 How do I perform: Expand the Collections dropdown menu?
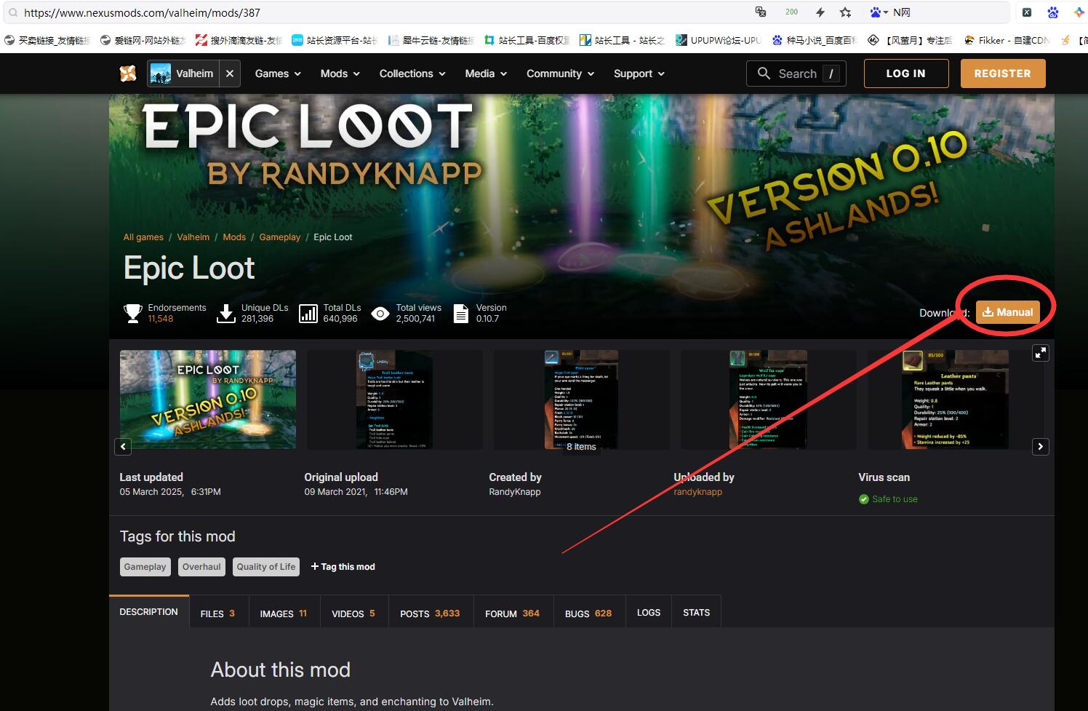412,74
